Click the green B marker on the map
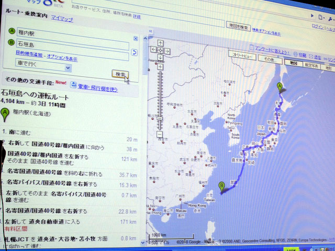The image size is (335, 251). pos(222,188)
